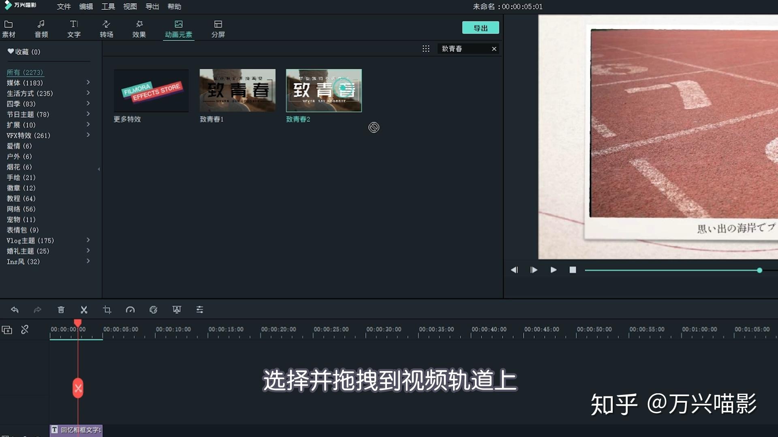Expand the 媒体 (1183) category

point(88,83)
